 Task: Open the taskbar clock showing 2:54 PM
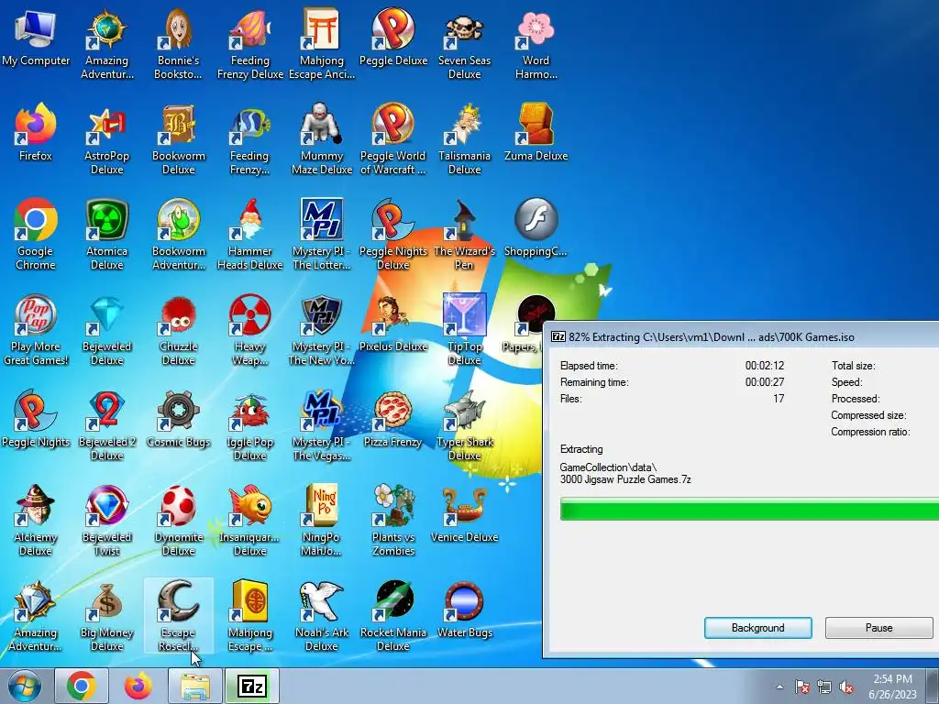coord(892,686)
